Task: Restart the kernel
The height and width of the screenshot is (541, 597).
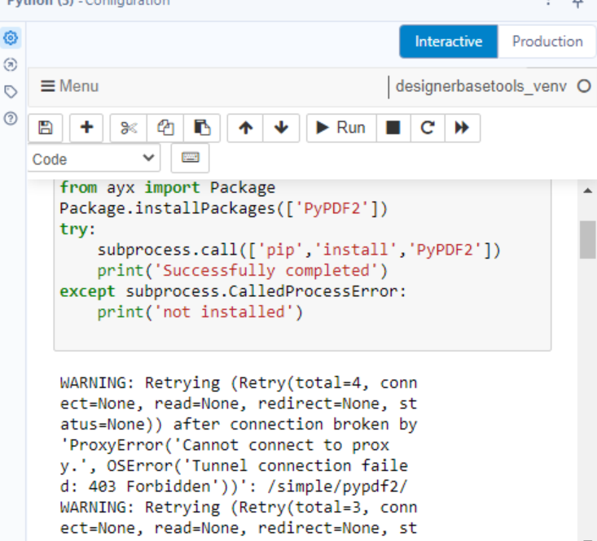Action: [x=428, y=128]
